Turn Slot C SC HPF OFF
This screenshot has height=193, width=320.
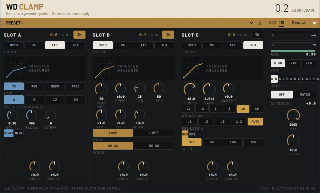pos(192,142)
